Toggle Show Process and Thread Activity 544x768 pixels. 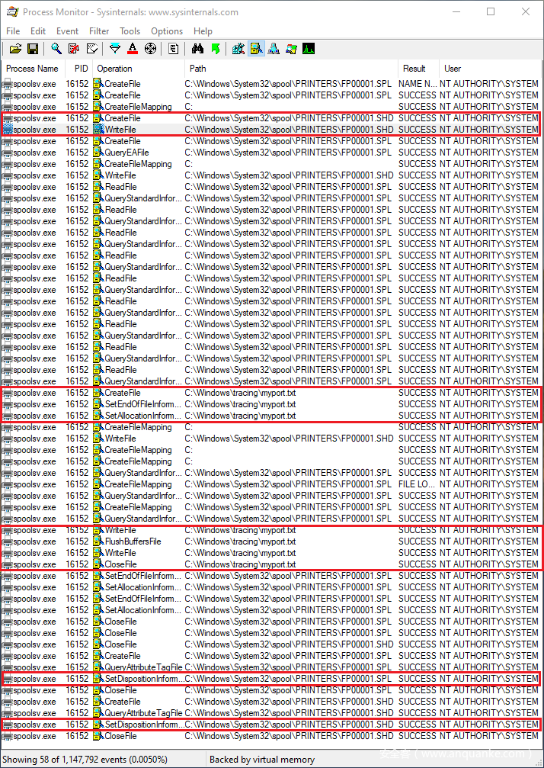tap(291, 49)
